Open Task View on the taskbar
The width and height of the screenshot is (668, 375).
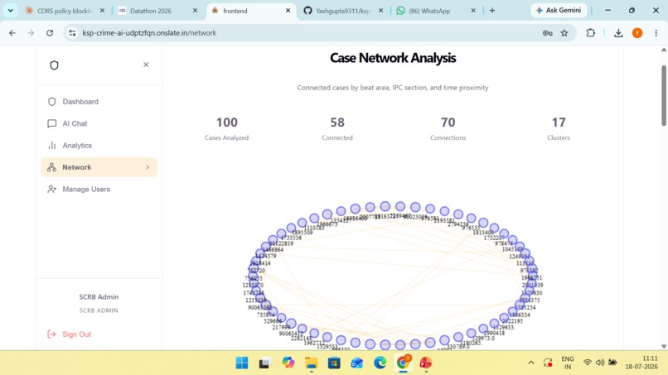click(x=264, y=363)
